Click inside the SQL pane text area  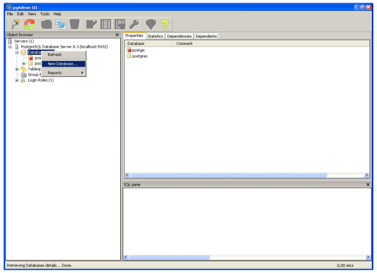tap(247, 221)
